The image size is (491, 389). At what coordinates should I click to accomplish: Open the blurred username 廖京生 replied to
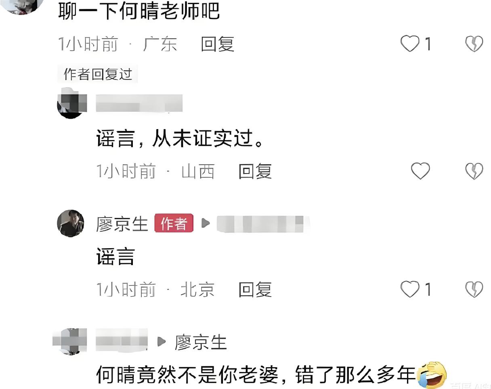pyautogui.click(x=263, y=224)
